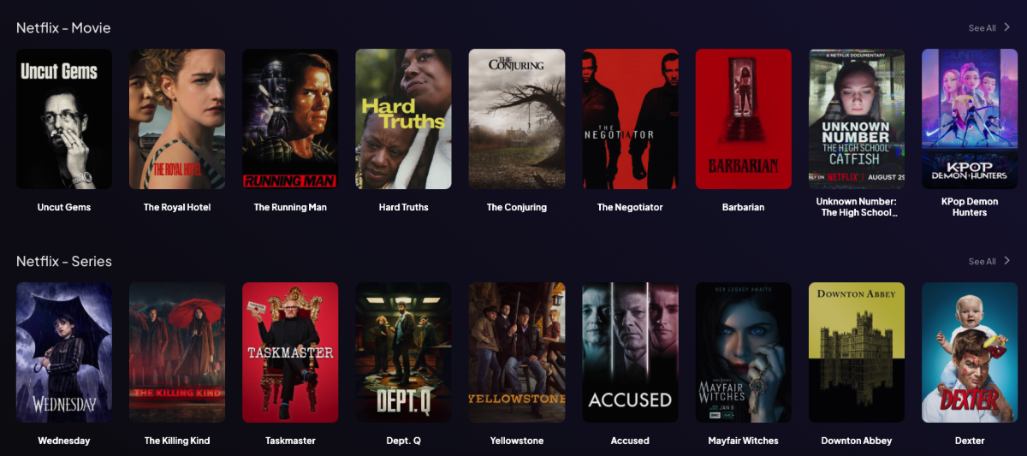Click See All for Netflix - Series
The width and height of the screenshot is (1027, 456).
pyautogui.click(x=982, y=262)
